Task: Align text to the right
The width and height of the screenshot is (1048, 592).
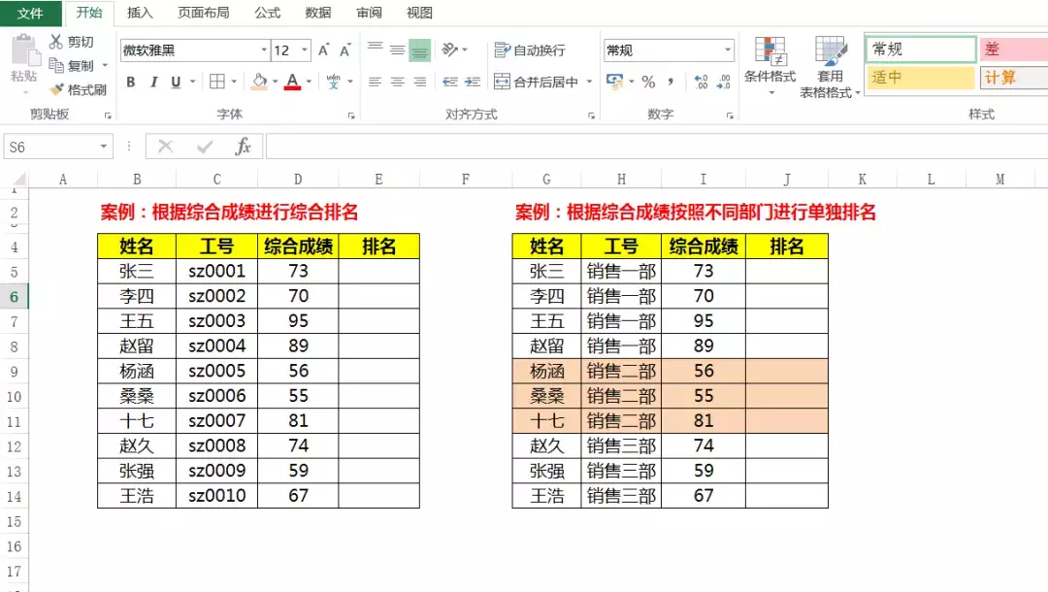Action: pyautogui.click(x=420, y=82)
